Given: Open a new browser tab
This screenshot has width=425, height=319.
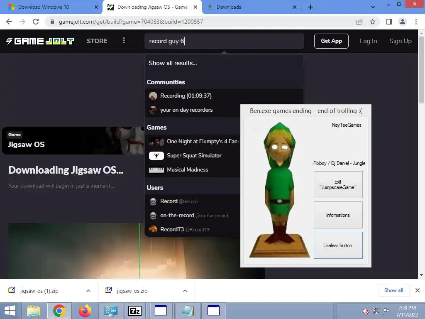Looking at the screenshot, I should click(310, 7).
